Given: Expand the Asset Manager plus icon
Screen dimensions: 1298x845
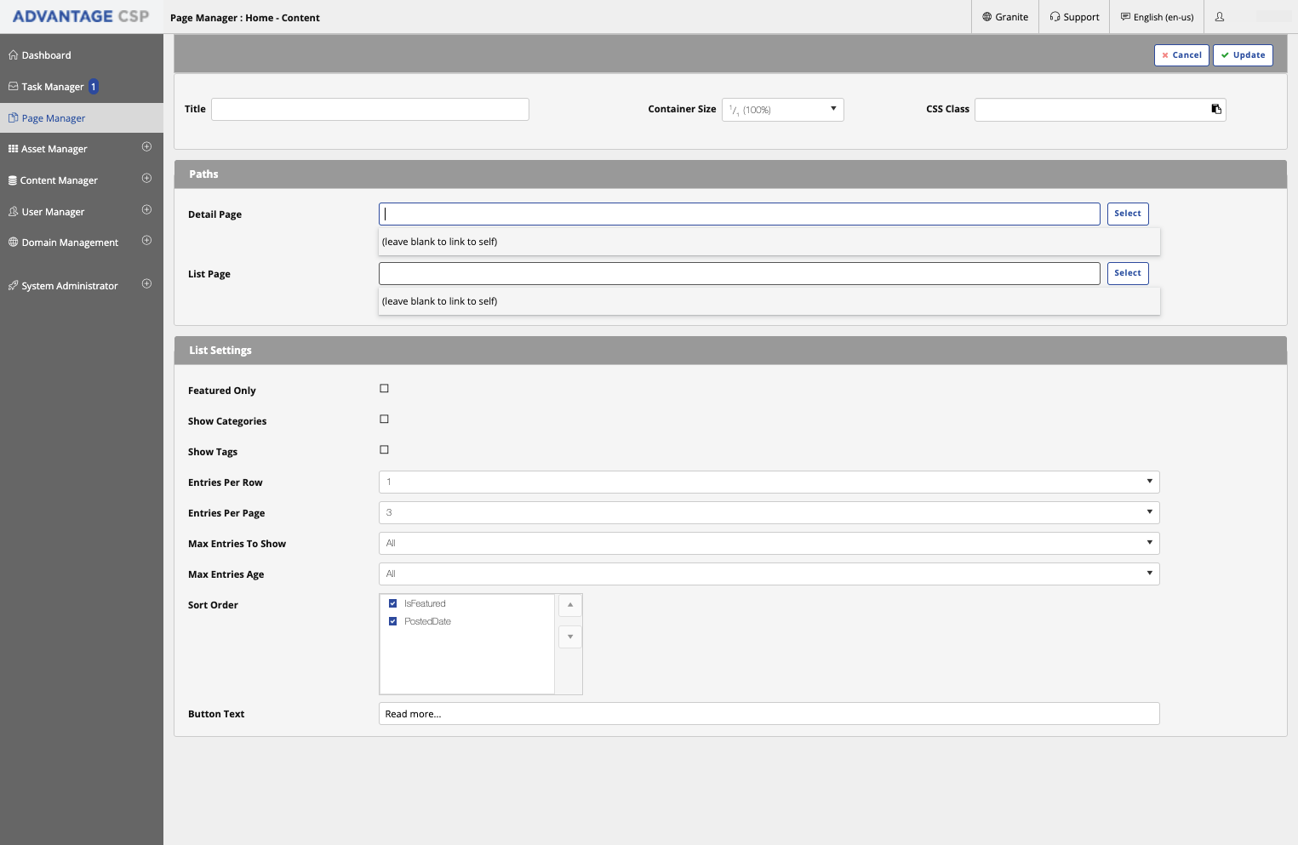Looking at the screenshot, I should pos(146,147).
